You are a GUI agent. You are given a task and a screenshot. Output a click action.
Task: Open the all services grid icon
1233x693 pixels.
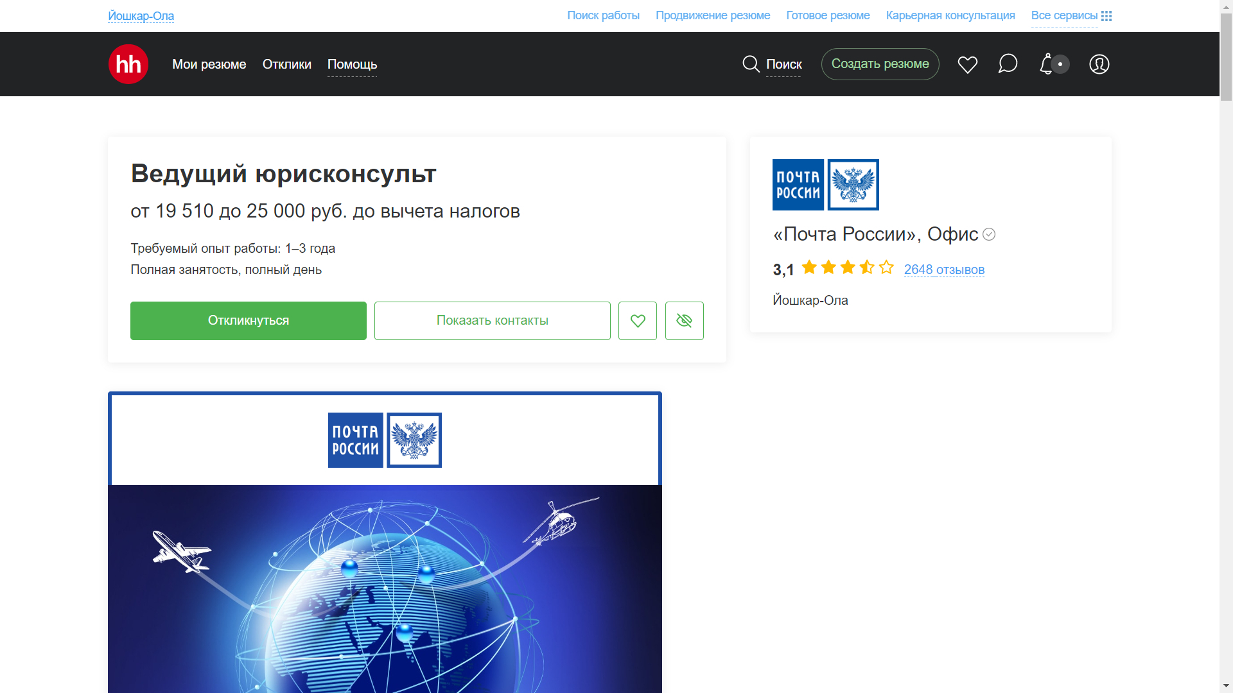(1106, 16)
